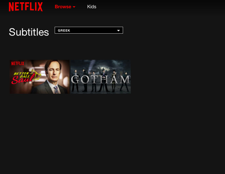Click the red Saul script lettering

point(23,79)
